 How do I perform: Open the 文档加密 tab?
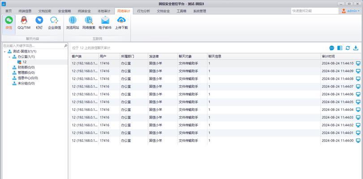(x=45, y=11)
